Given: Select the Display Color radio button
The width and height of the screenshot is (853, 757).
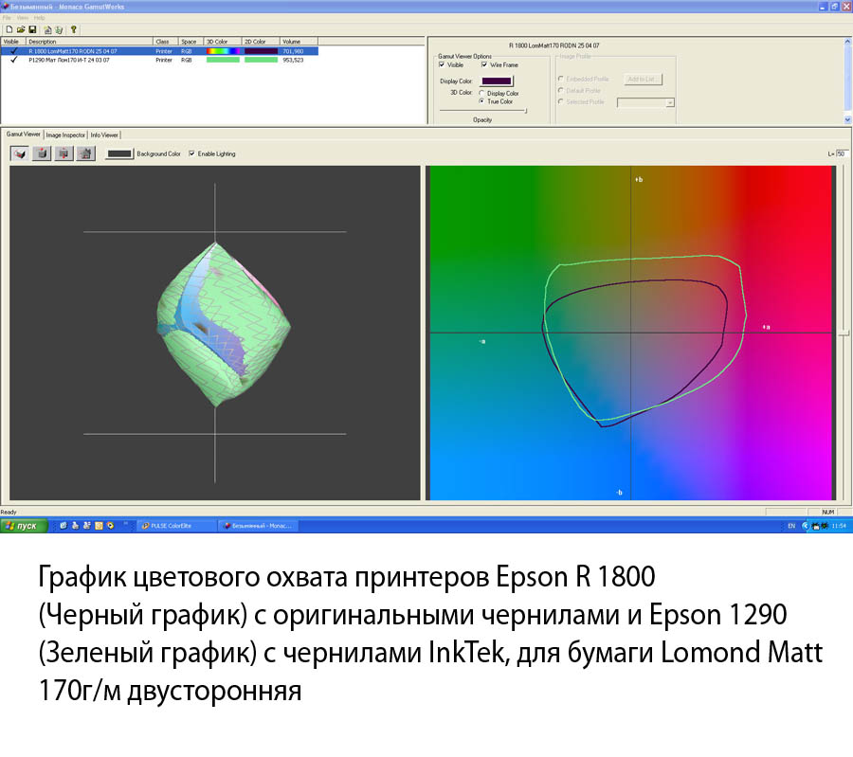Looking at the screenshot, I should (481, 94).
